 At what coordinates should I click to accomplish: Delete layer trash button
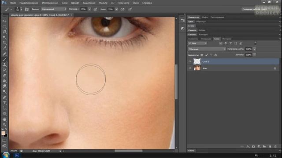275,147
